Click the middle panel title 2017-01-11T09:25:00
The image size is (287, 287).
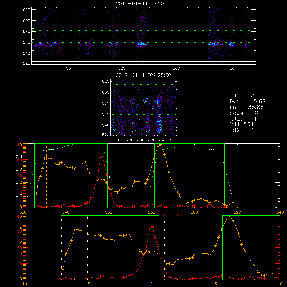pos(144,75)
